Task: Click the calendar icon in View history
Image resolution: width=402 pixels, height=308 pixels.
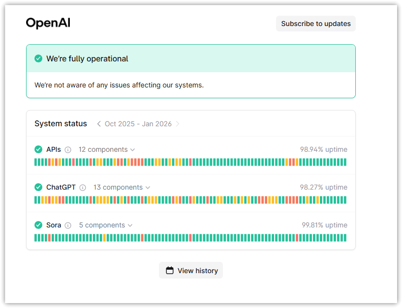Action: tap(170, 270)
